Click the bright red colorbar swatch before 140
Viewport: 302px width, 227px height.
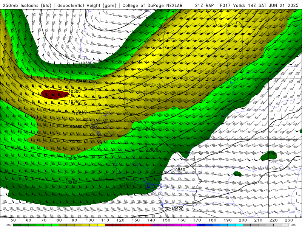(147, 225)
